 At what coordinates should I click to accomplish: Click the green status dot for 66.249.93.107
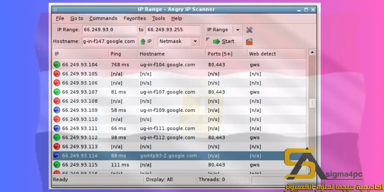tap(57, 92)
